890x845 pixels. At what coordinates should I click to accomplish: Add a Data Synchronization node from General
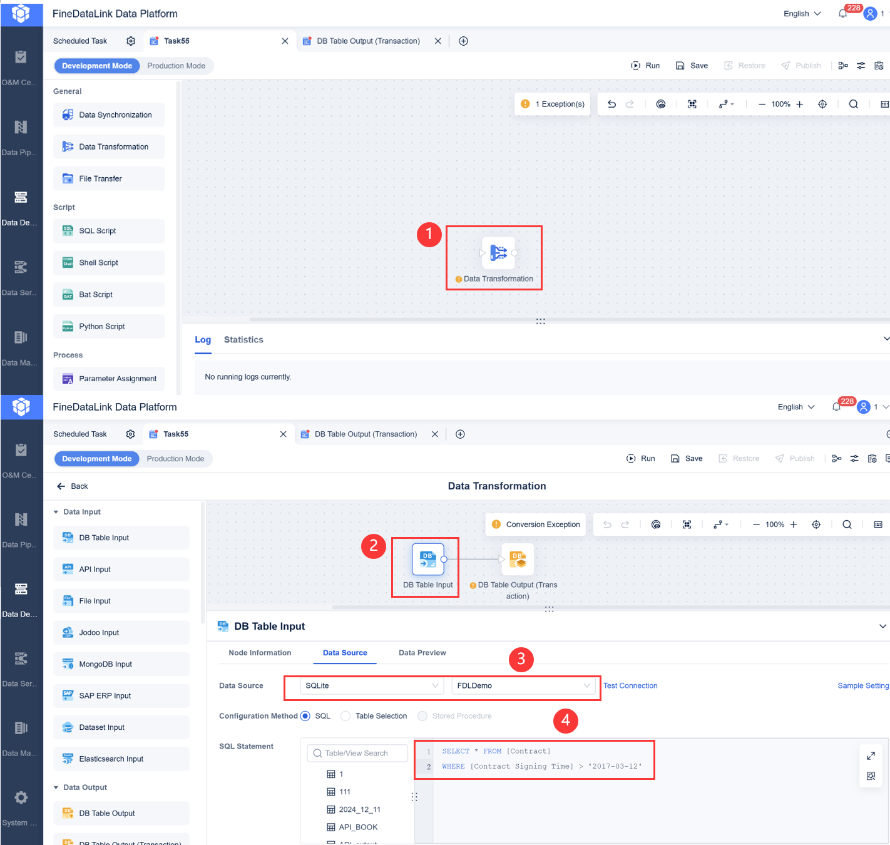coord(109,115)
